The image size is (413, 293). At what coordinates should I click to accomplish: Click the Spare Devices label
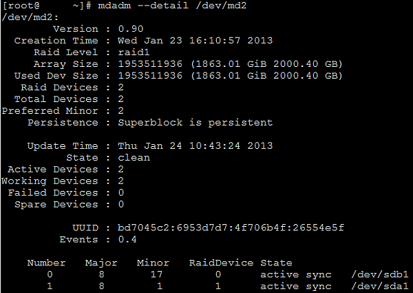[56, 205]
